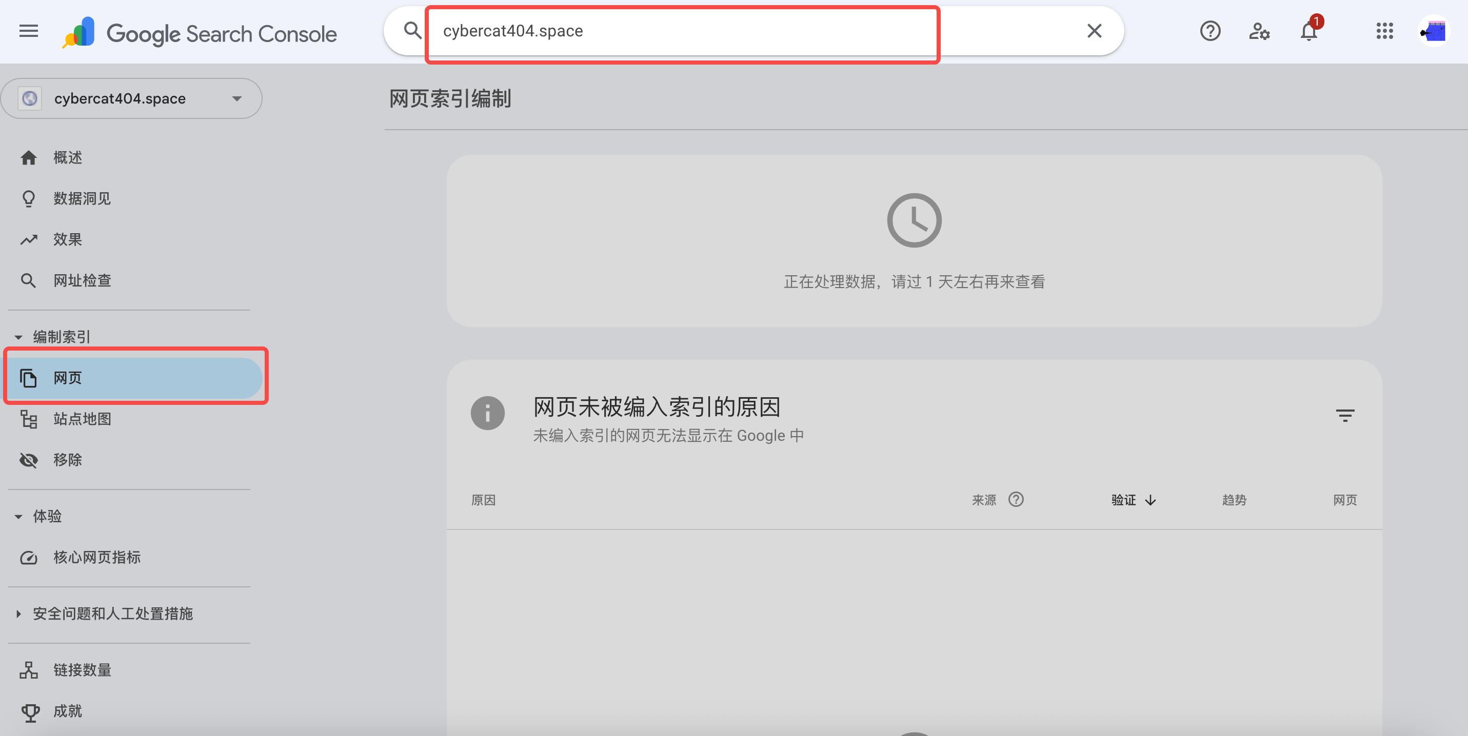Collapse the 编制索引 section
Screen dimensions: 1468x736
(53, 337)
